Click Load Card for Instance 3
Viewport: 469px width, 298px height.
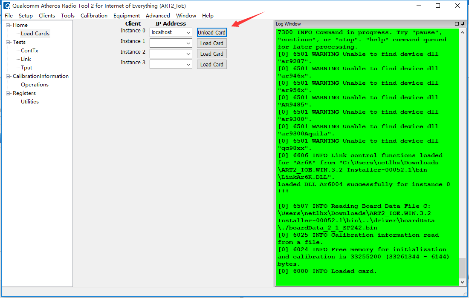(212, 65)
